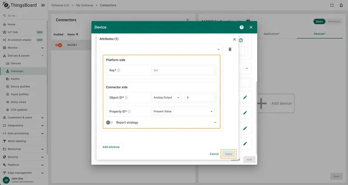Sort connectors by Name column
Image resolution: width=348 pixels, height=185 pixels.
[73, 35]
